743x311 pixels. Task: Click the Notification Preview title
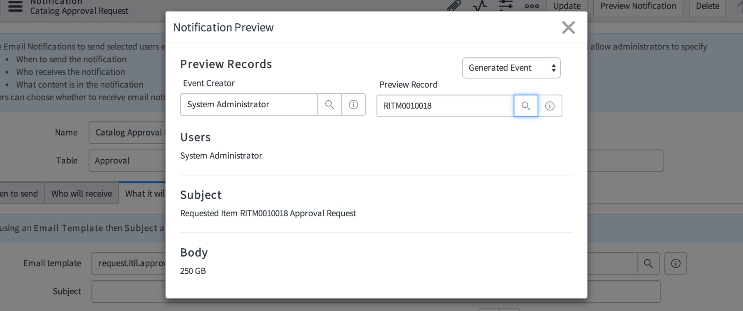pyautogui.click(x=223, y=27)
